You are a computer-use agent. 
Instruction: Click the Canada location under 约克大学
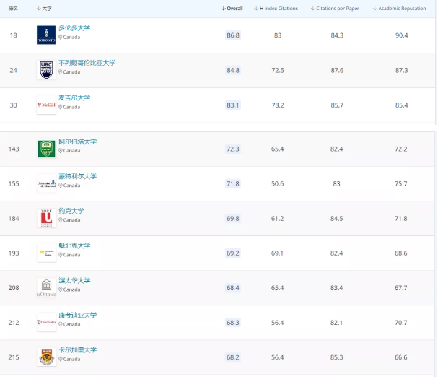click(x=69, y=220)
